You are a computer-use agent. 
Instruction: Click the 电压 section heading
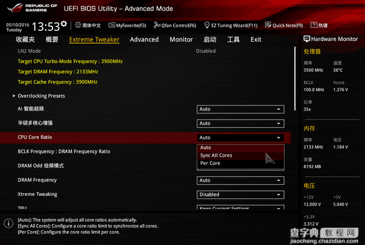[x=309, y=186]
